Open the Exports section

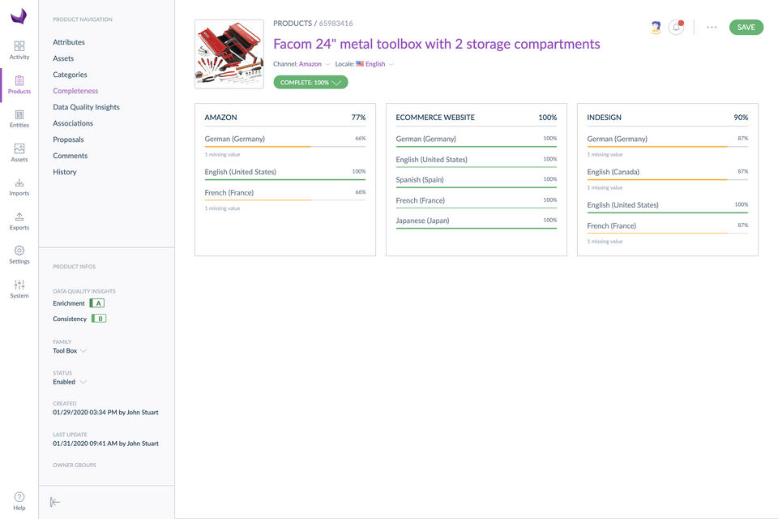tap(19, 221)
